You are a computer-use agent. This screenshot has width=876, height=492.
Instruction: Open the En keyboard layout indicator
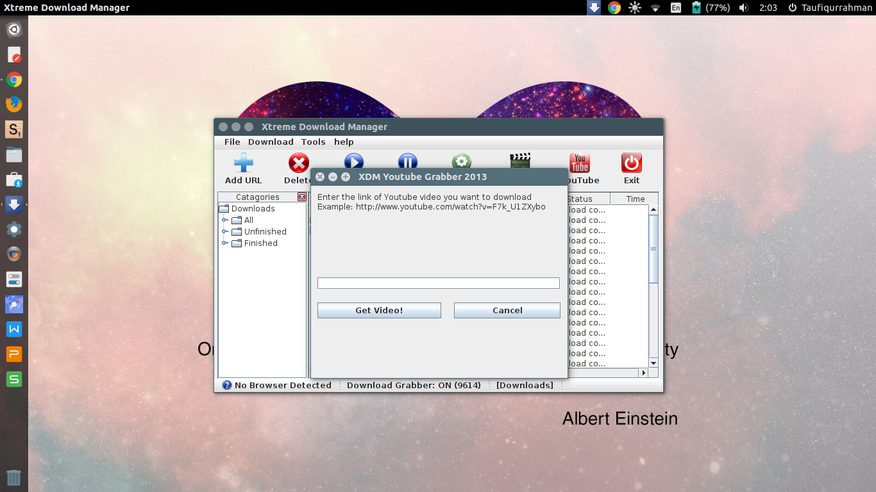(x=676, y=8)
